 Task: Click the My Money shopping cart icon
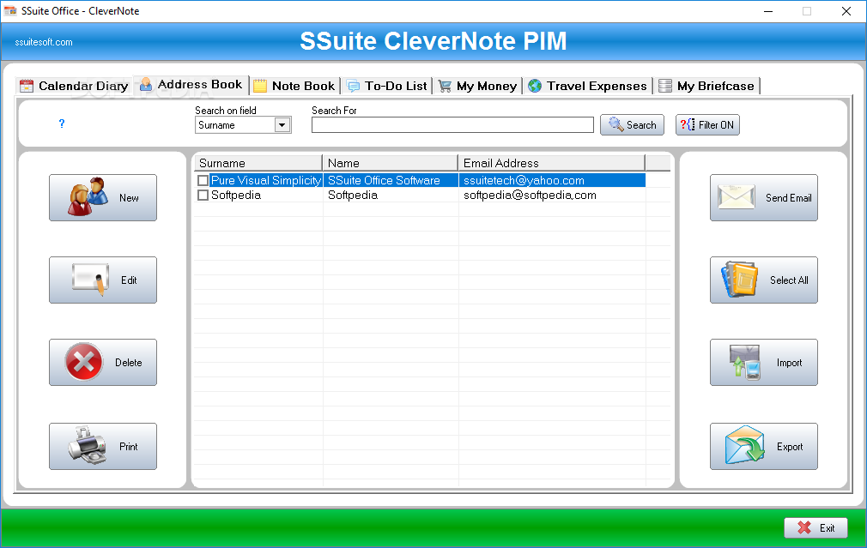(x=445, y=86)
